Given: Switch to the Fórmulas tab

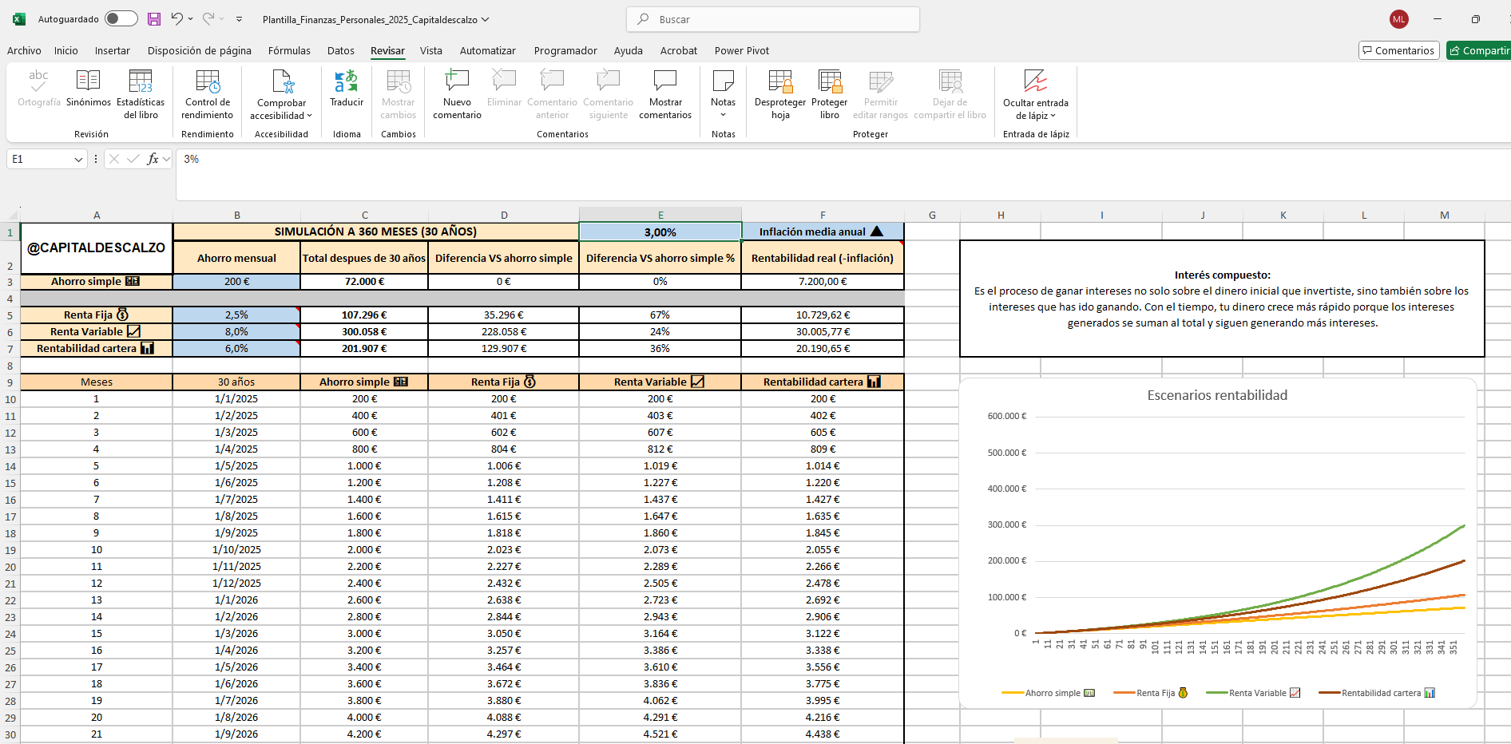Looking at the screenshot, I should coord(289,50).
